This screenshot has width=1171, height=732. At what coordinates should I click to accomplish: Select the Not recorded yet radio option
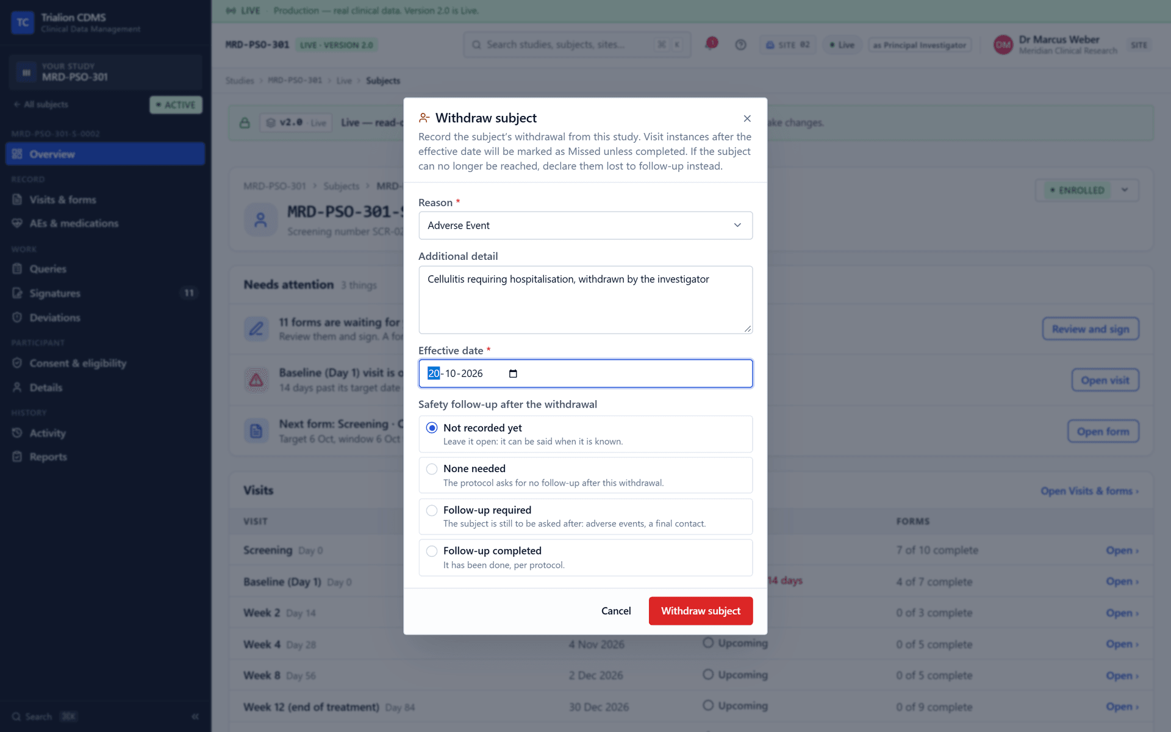pos(432,428)
